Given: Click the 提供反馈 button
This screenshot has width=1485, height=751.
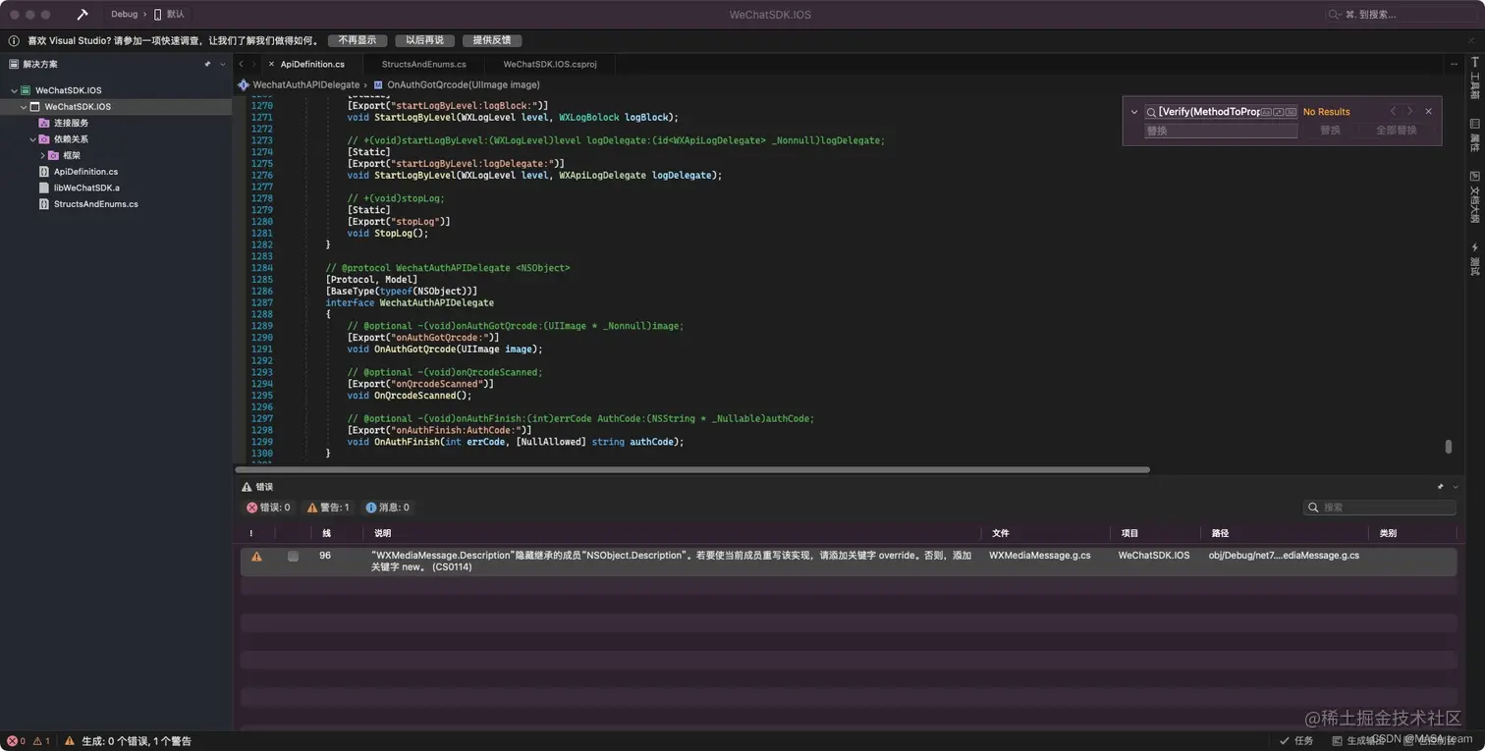Looking at the screenshot, I should pos(492,40).
